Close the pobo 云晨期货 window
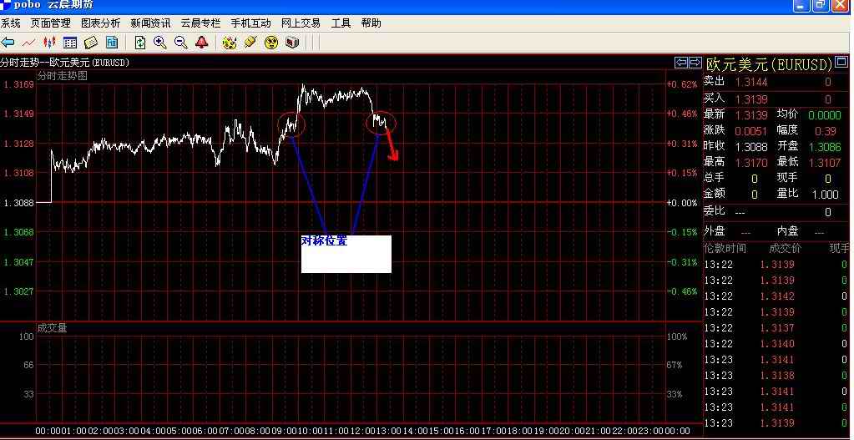Image resolution: width=854 pixels, height=440 pixels. [839, 5]
